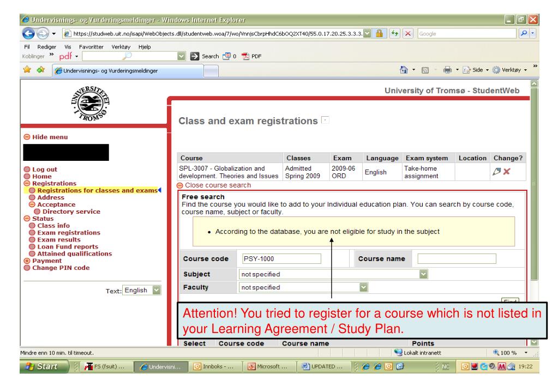Viewport: 558px width, 386px height.
Task: Open the Microsoft PowerPoint taskbar item
Action: pos(269,366)
